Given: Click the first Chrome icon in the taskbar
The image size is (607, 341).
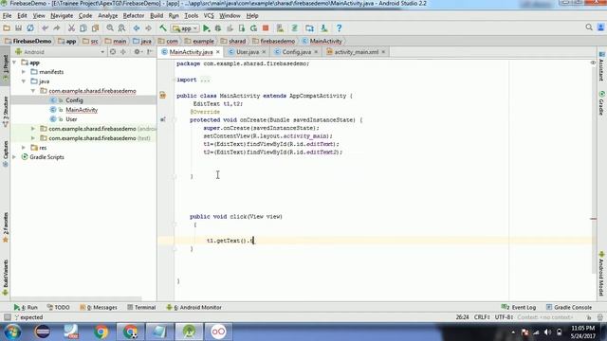Looking at the screenshot, I should click(101, 332).
